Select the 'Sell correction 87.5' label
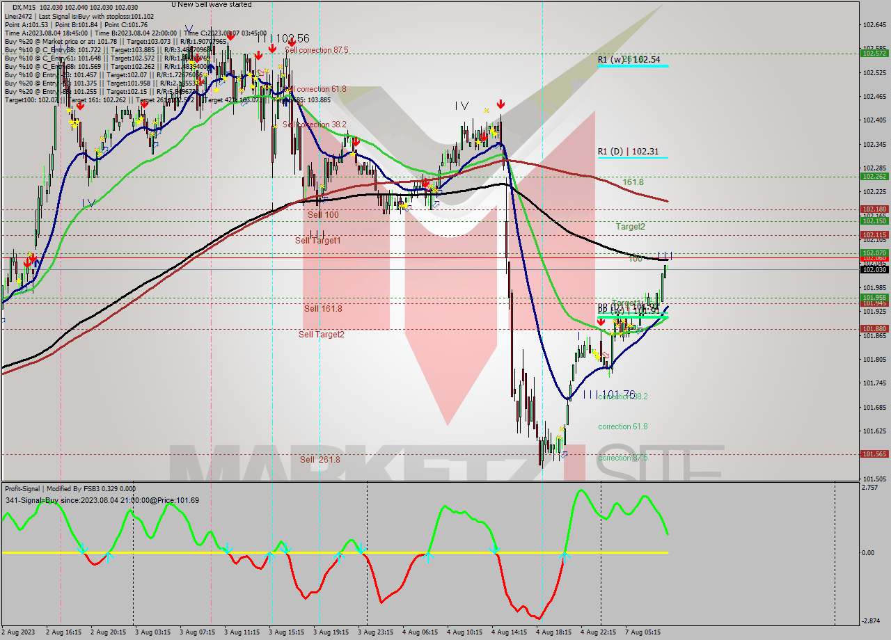The width and height of the screenshot is (891, 640). pyautogui.click(x=317, y=50)
